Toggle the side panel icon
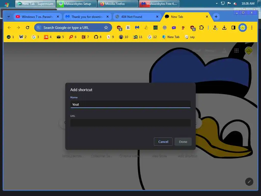This screenshot has width=261, height=196. 233,28
